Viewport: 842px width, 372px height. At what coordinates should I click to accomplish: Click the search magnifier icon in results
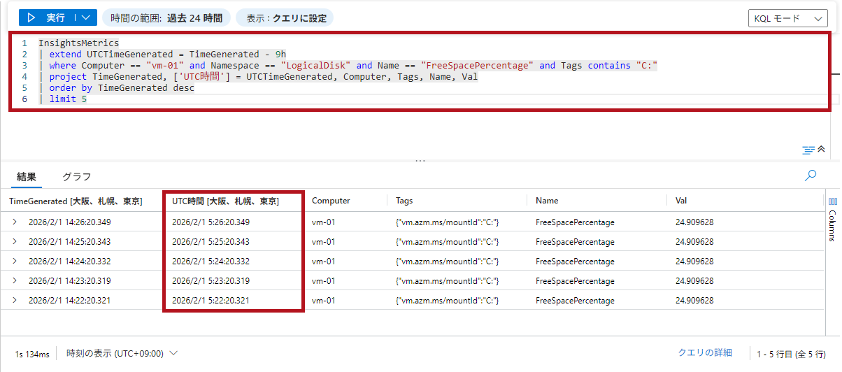coord(811,176)
